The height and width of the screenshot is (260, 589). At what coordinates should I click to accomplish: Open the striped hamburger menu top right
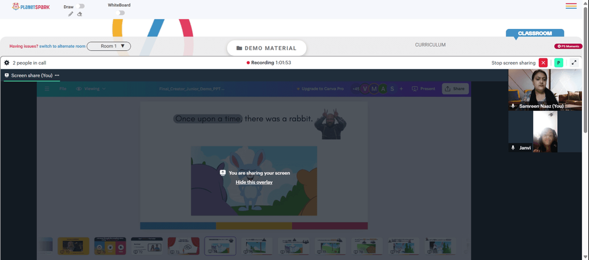(571, 6)
